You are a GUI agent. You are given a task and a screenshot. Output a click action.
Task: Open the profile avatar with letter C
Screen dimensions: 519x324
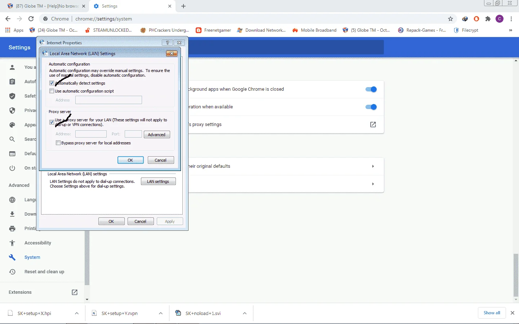tap(500, 19)
